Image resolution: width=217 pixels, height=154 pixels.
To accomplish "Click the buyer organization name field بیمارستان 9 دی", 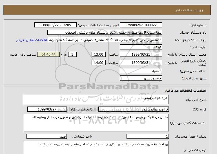I will pyautogui.click(x=105, y=32).
